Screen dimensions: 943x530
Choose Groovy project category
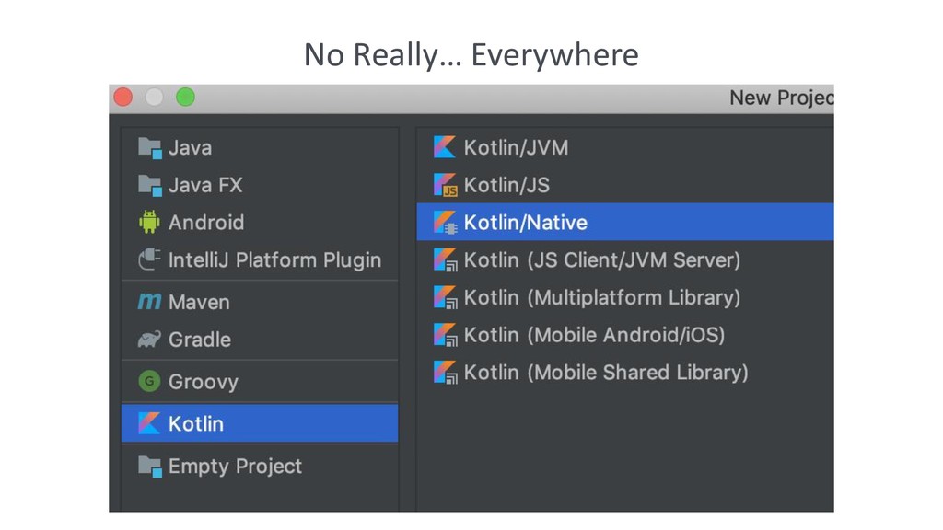260,382
